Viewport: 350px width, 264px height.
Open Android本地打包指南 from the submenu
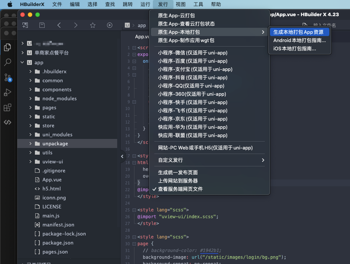299,41
